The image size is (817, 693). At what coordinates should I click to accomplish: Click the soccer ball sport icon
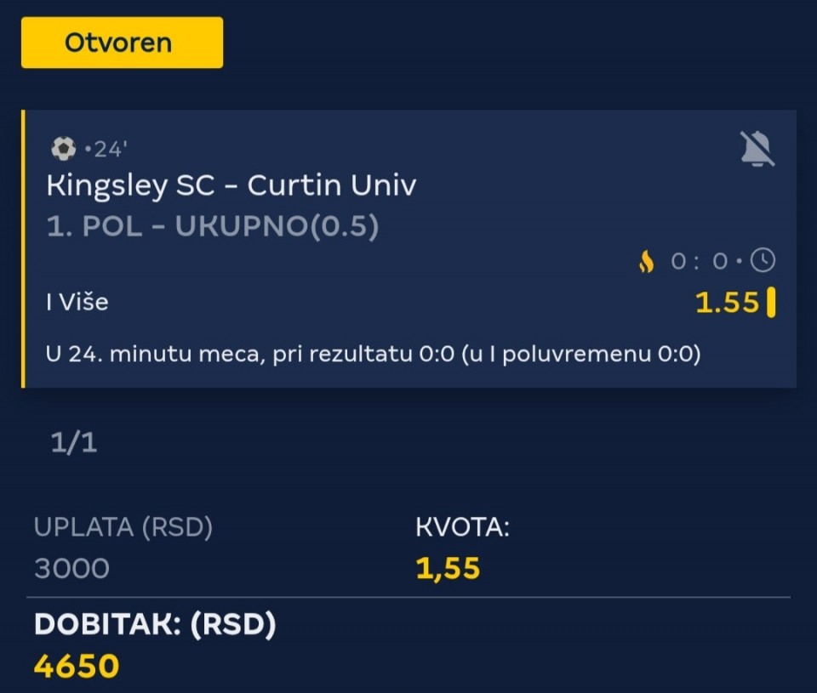tap(63, 150)
